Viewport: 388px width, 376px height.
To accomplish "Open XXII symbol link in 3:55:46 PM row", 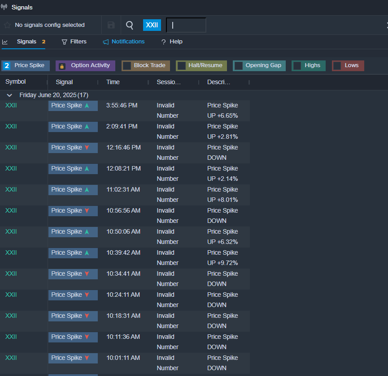I will (x=11, y=106).
